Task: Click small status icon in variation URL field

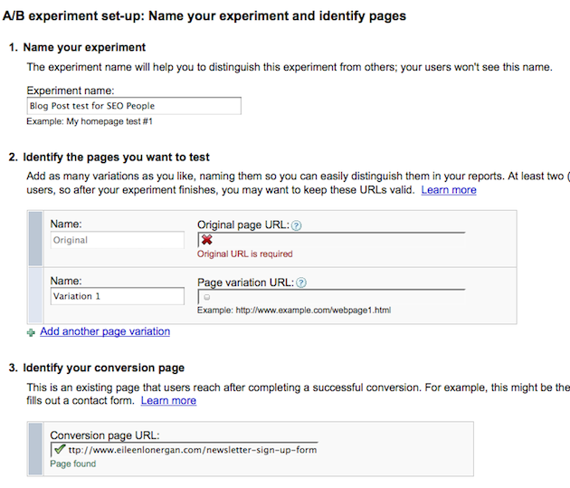Action: [x=207, y=297]
